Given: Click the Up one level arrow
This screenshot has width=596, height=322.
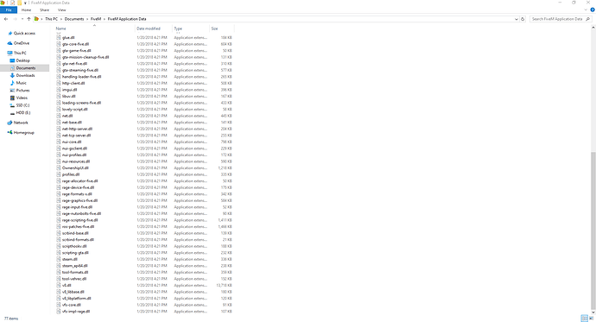Looking at the screenshot, I should [x=29, y=19].
